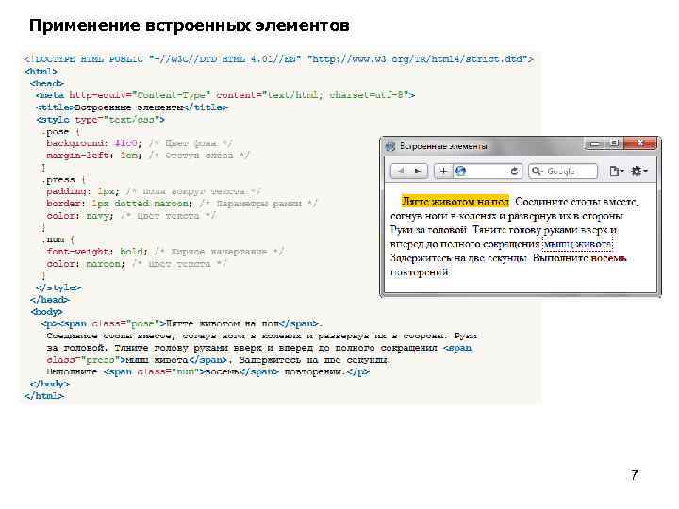Click the browser window title 'Встроенные элементы'
Screen dimensions: 679x509
tap(443, 146)
